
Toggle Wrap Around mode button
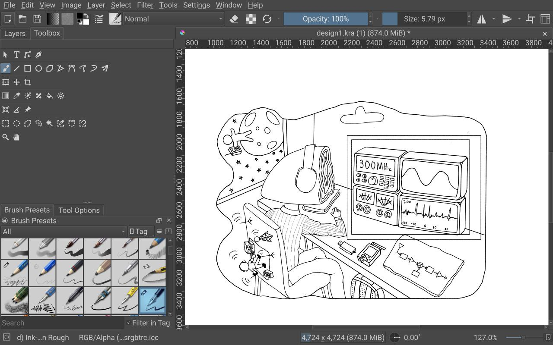pyautogui.click(x=531, y=19)
